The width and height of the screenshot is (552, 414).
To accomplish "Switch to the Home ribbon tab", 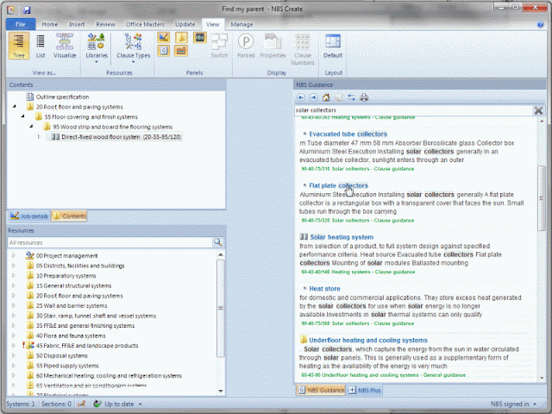I will pyautogui.click(x=50, y=24).
